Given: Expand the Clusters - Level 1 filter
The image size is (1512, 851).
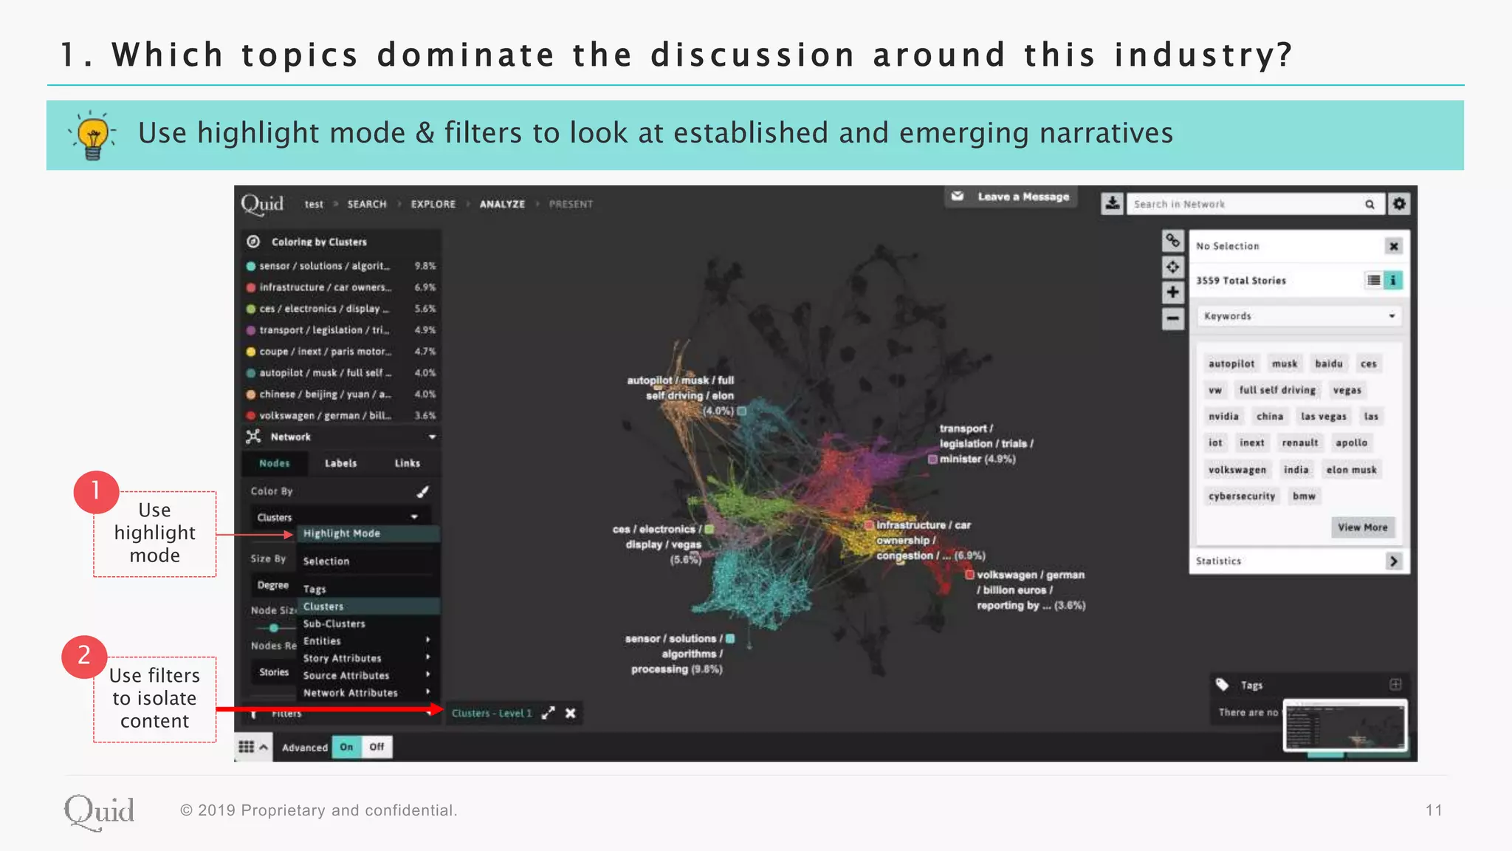Looking at the screenshot, I should point(548,713).
